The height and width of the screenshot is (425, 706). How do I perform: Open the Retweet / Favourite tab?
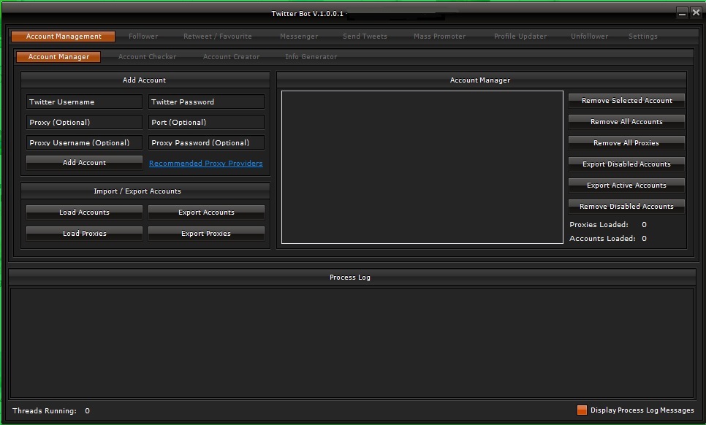tap(218, 37)
